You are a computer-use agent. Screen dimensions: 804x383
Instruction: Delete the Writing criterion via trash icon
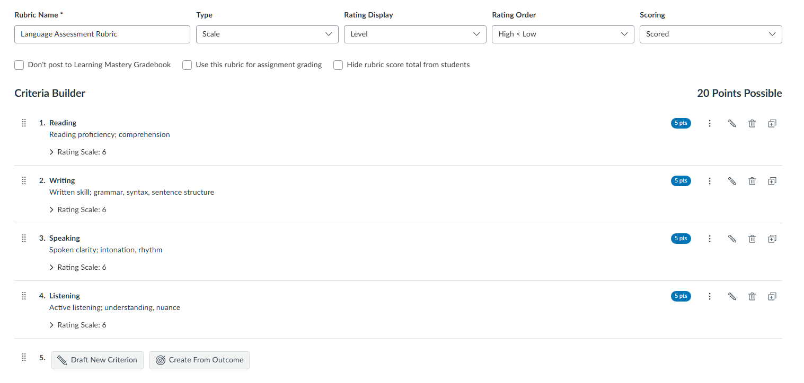(752, 181)
